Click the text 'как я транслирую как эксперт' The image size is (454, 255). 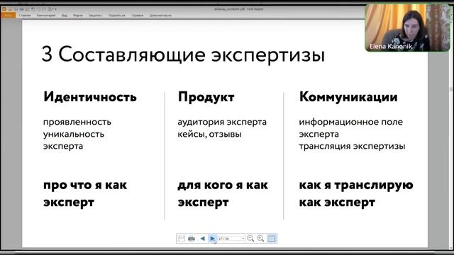point(356,193)
